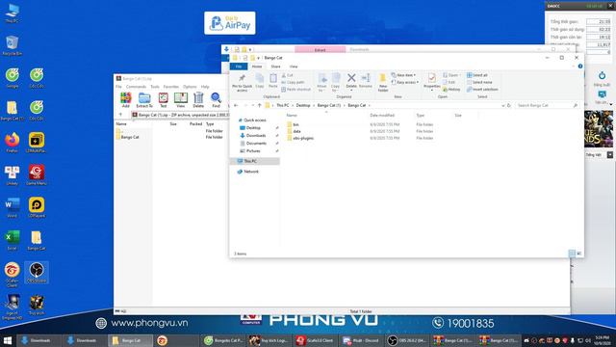
Task: Collapse the Explorer ribbon chevron
Action: [x=574, y=67]
